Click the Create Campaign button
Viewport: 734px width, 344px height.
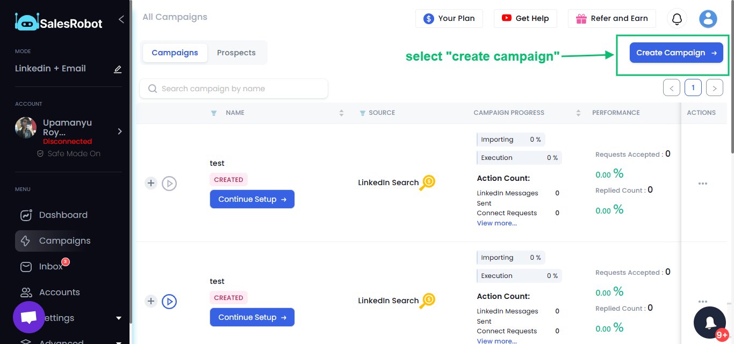(x=676, y=53)
